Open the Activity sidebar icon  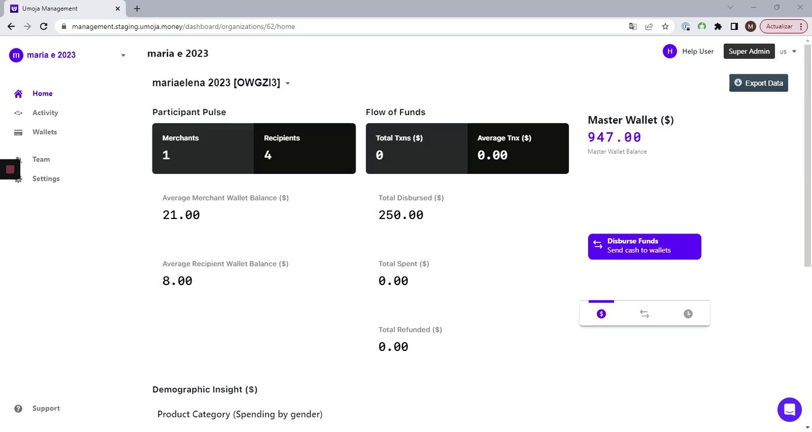pyautogui.click(x=19, y=113)
